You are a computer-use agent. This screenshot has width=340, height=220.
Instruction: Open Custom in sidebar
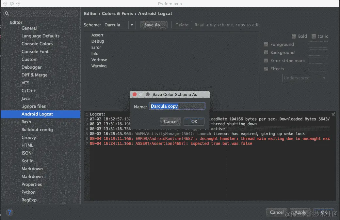(29, 59)
